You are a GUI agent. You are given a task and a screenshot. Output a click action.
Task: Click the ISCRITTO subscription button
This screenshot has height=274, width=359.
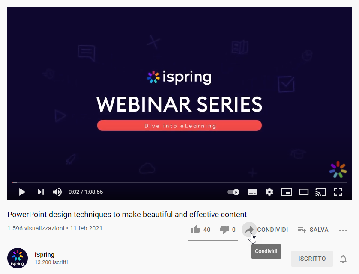click(x=312, y=259)
